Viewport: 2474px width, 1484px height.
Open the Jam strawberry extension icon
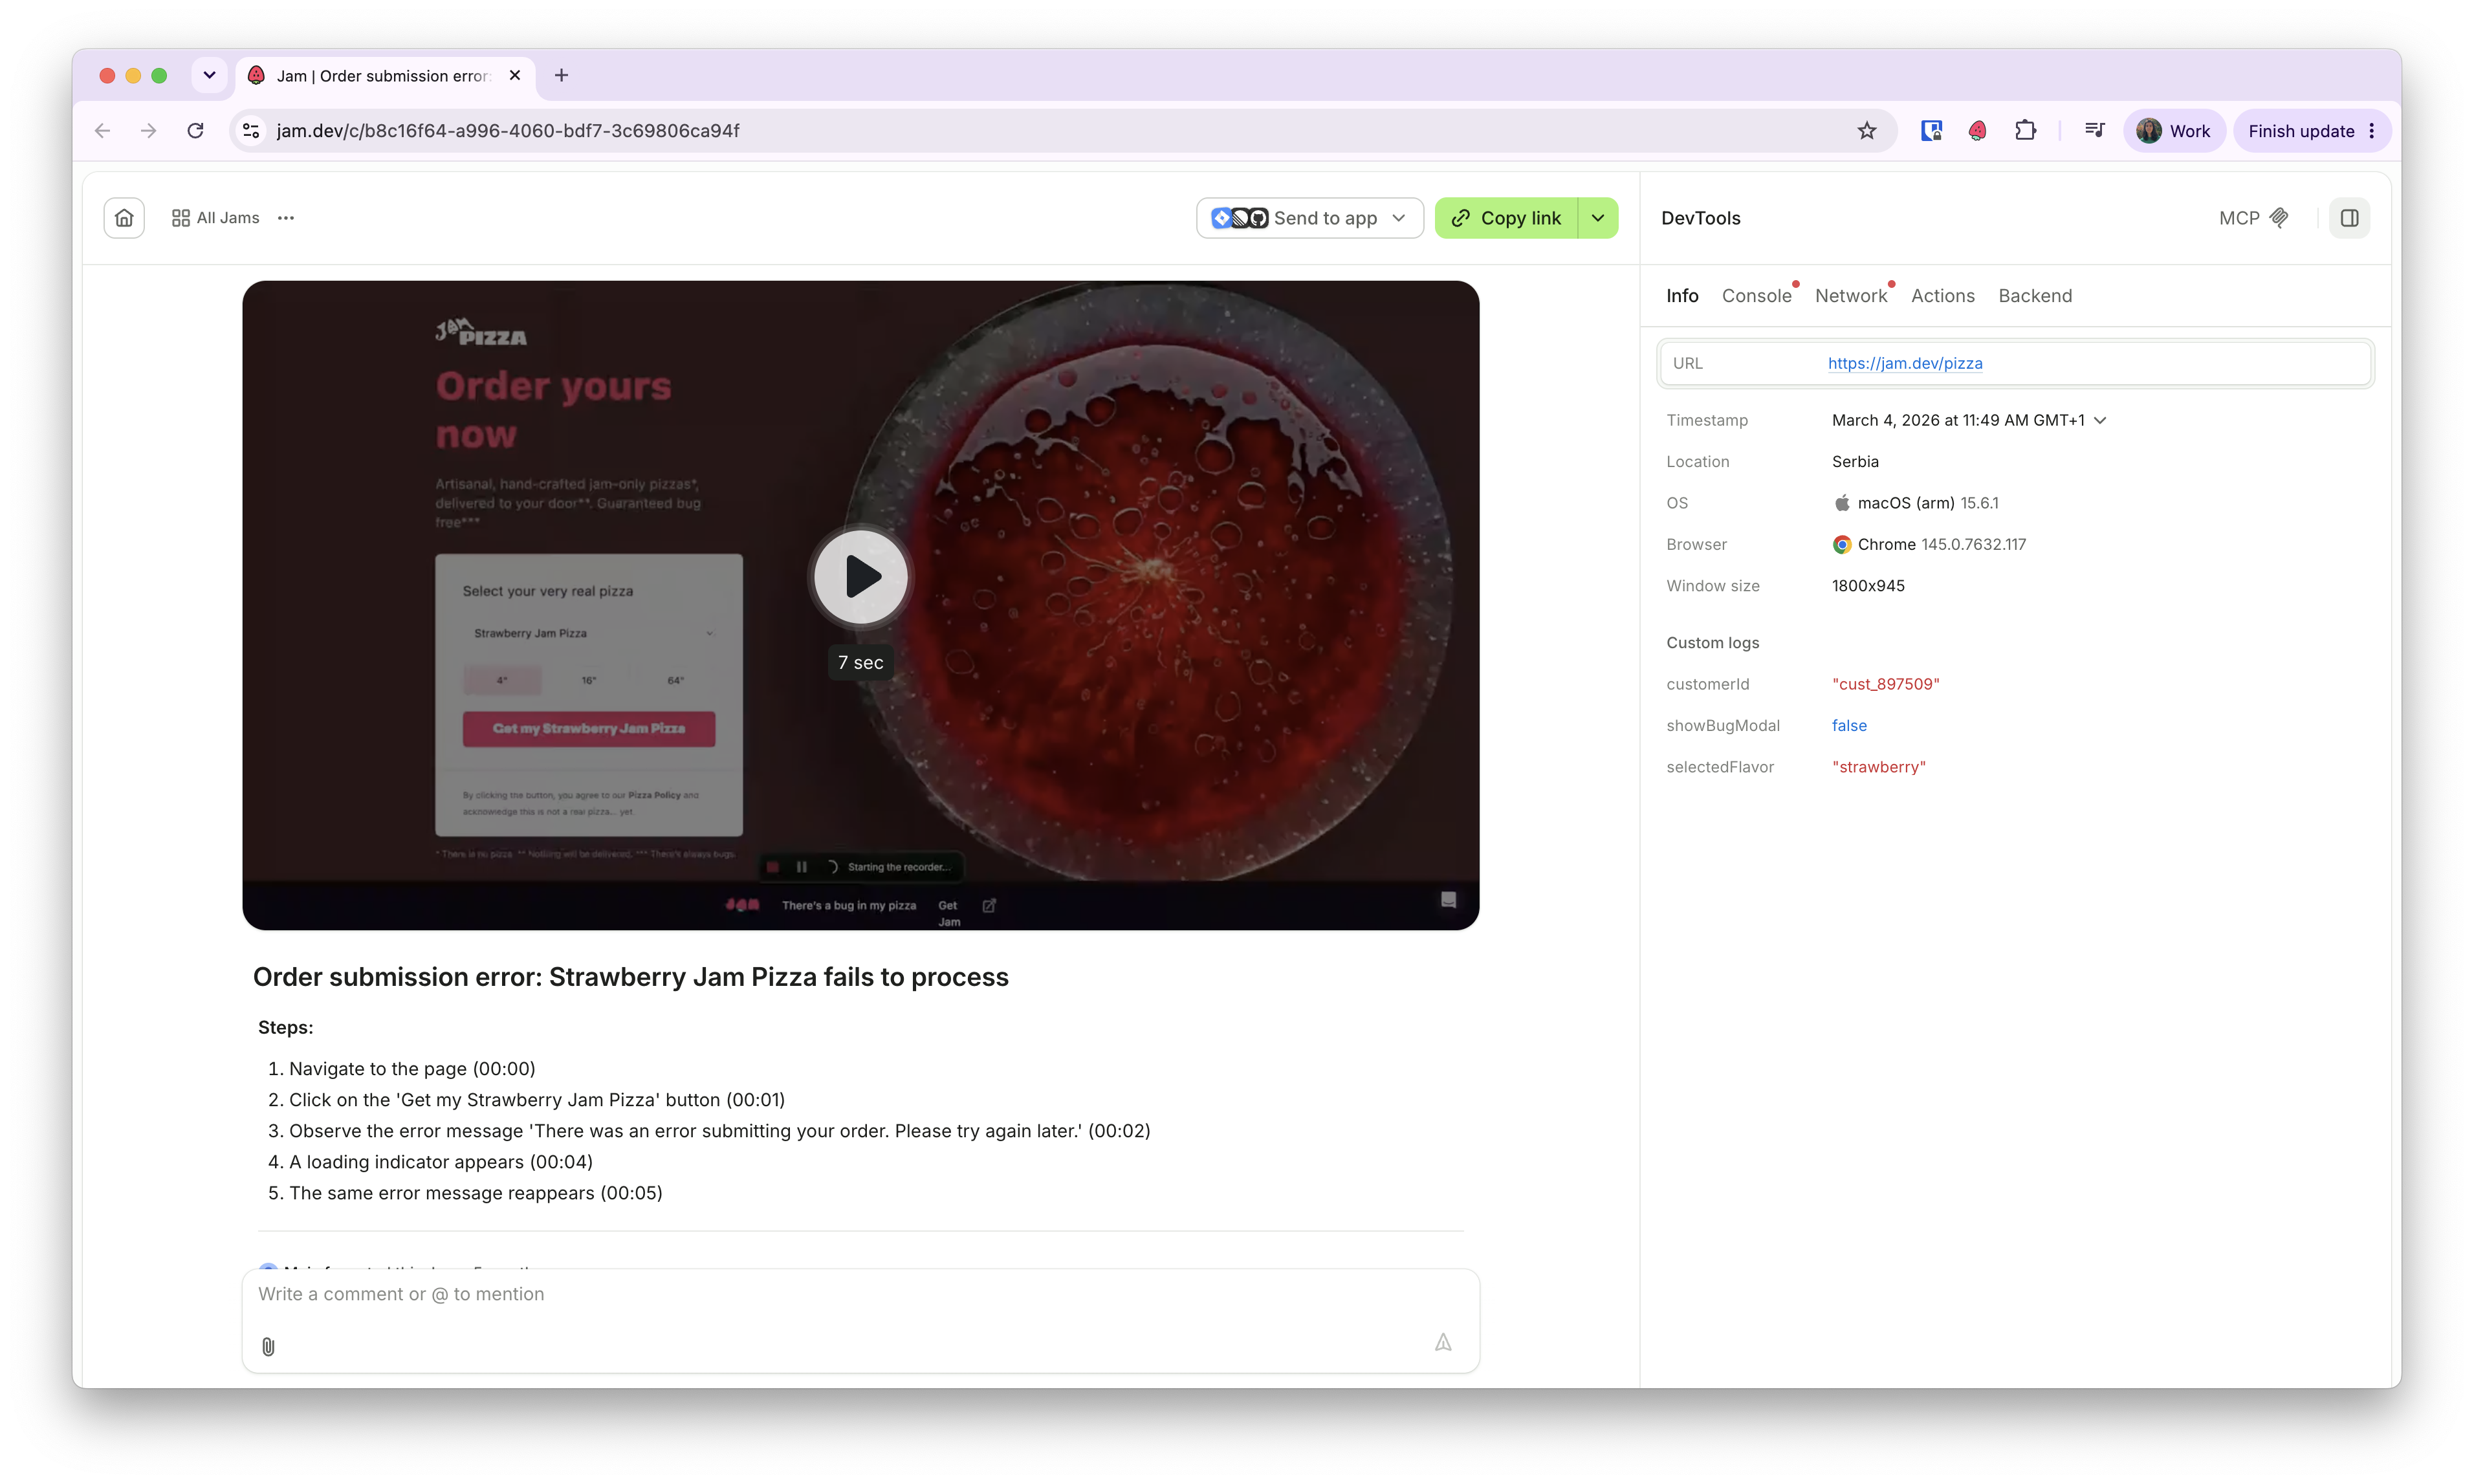(x=1977, y=131)
